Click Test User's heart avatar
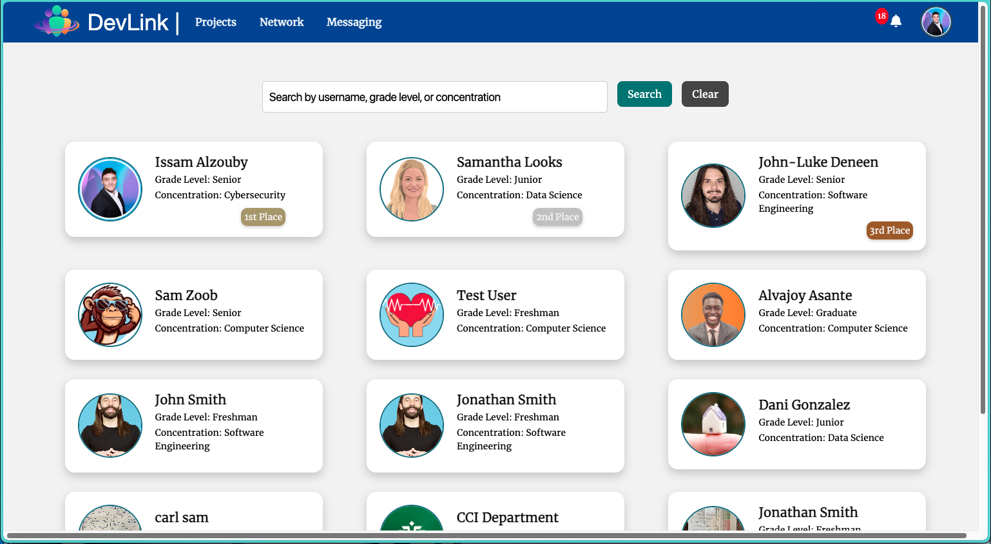The image size is (991, 544). click(412, 315)
